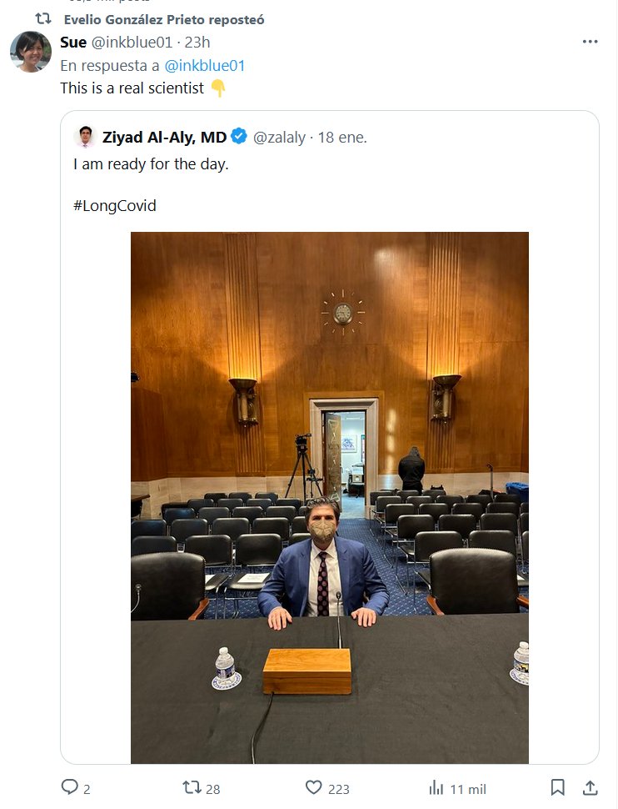618x809 pixels.
Task: Click Evelio González Prieto reposteó label
Action: click(164, 19)
